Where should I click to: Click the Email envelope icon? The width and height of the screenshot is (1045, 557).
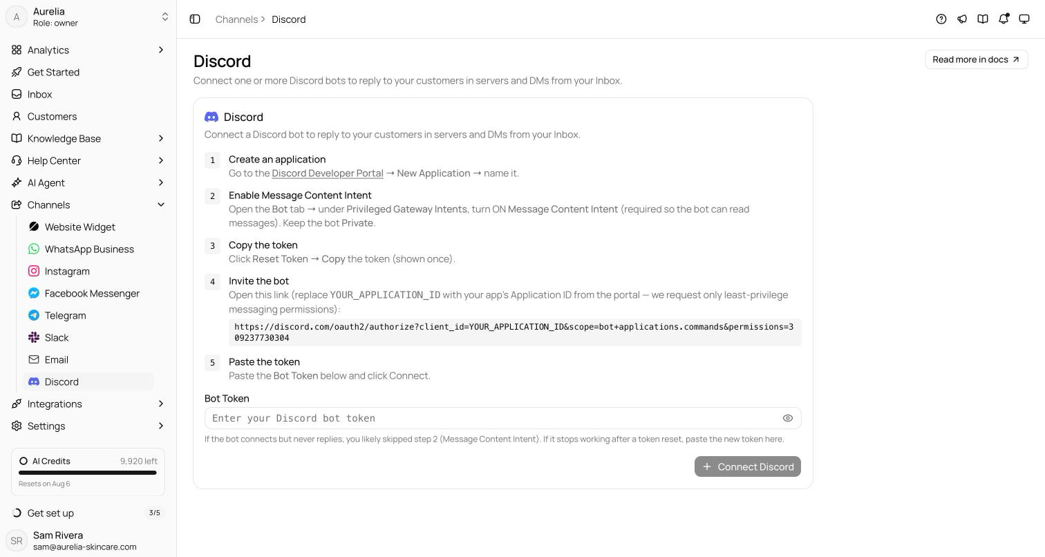34,359
